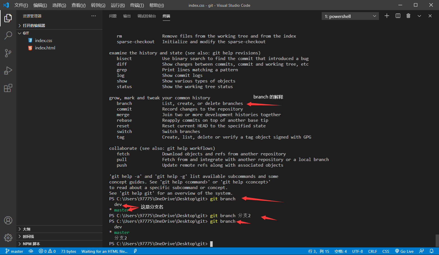439x255 pixels.
Task: Click 'rebase' command name in terminal
Action: pos(124,120)
